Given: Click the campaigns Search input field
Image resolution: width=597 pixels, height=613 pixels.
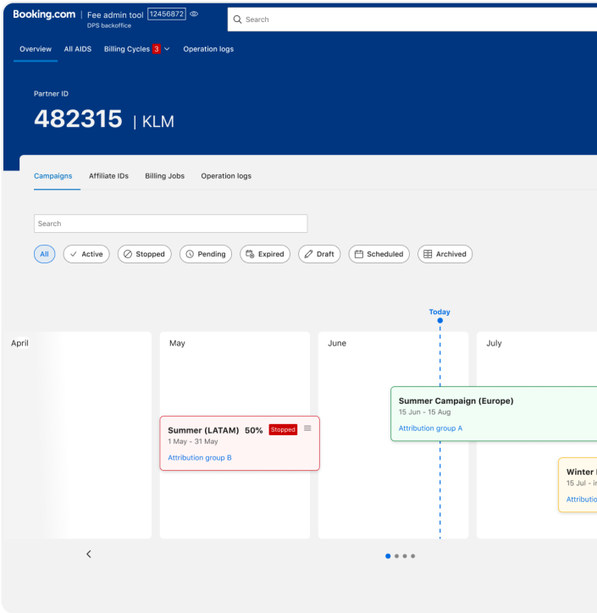Looking at the screenshot, I should [x=170, y=224].
